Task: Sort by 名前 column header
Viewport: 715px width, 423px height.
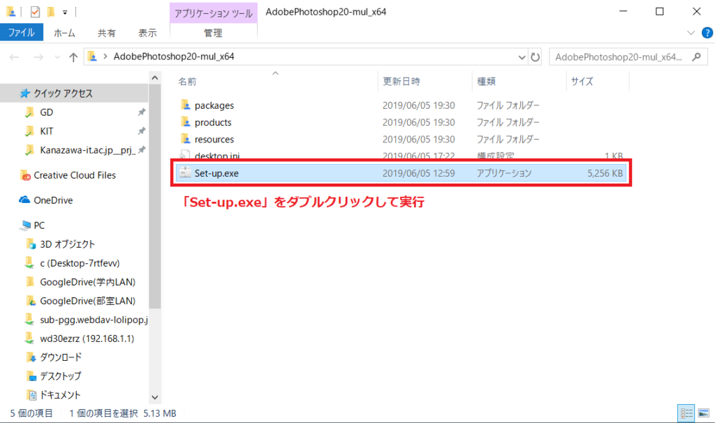Action: click(x=187, y=82)
